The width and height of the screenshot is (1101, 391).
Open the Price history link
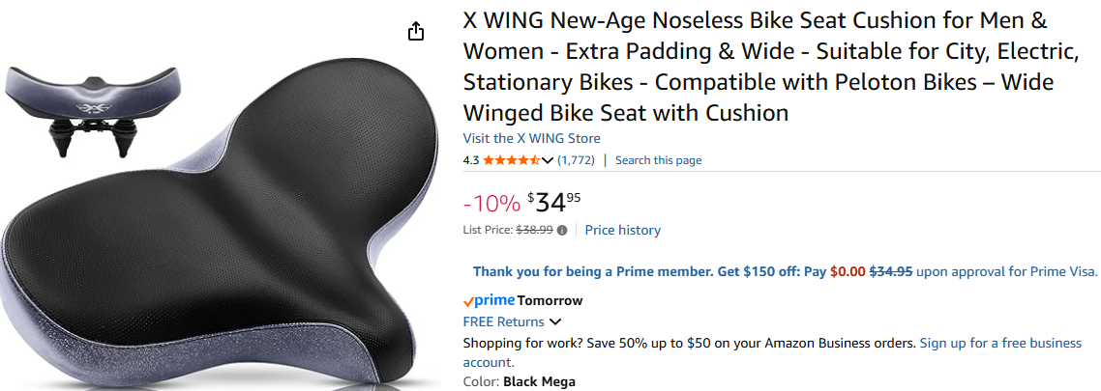623,230
